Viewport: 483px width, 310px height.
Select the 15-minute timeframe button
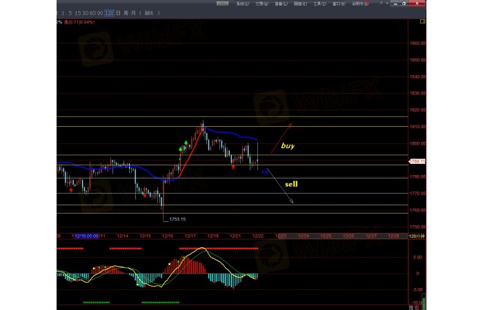tap(79, 13)
